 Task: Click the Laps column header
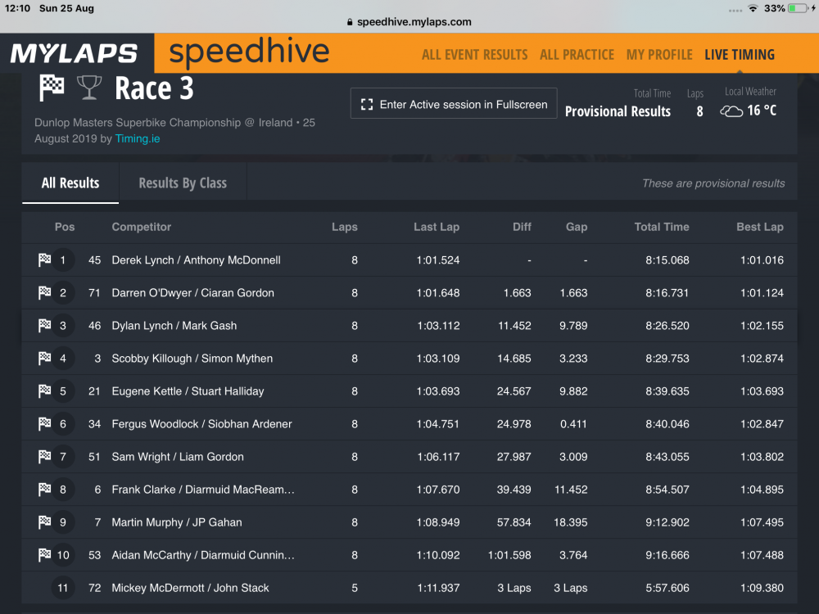[345, 227]
